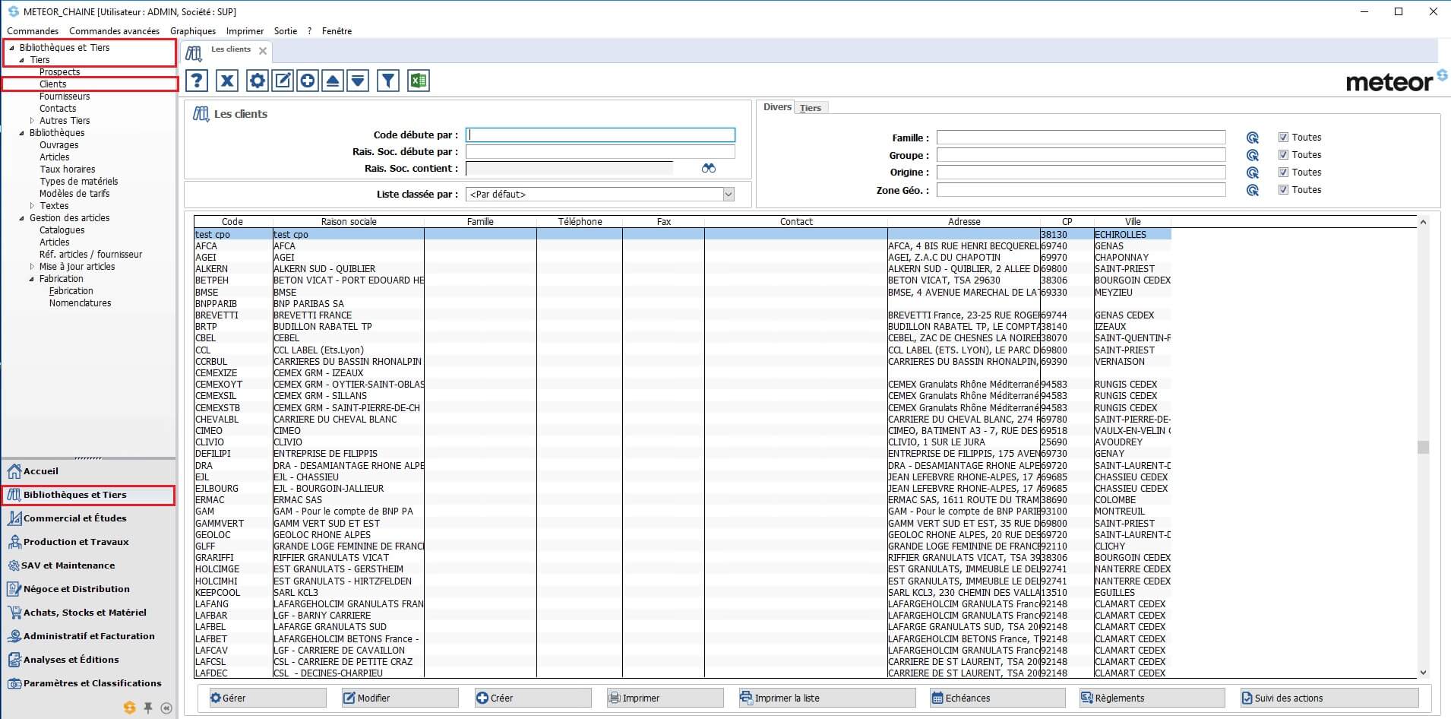This screenshot has height=719, width=1451.
Task: Collapse the Tiers tree node
Action: 21,60
